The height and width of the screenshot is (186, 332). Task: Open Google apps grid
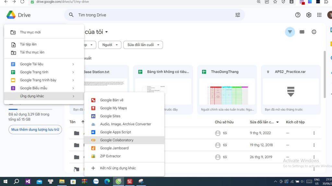(x=319, y=15)
